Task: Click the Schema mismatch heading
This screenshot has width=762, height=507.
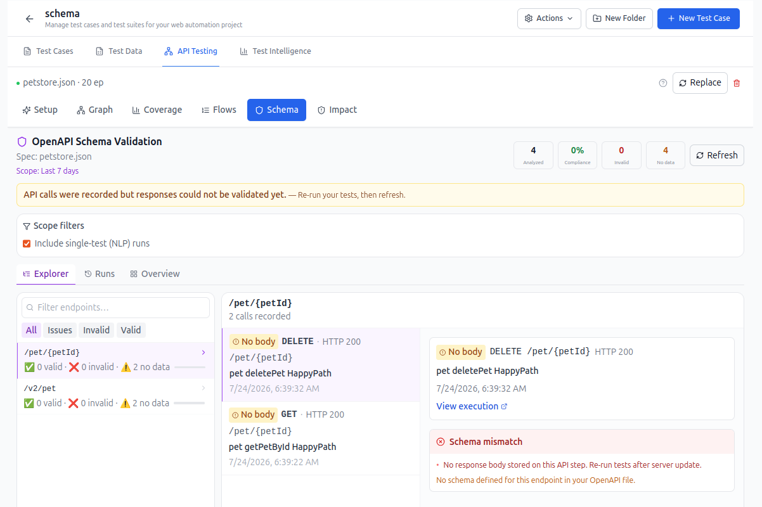Action: coord(486,442)
